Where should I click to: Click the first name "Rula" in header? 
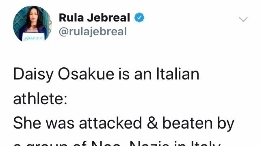pyautogui.click(x=71, y=17)
